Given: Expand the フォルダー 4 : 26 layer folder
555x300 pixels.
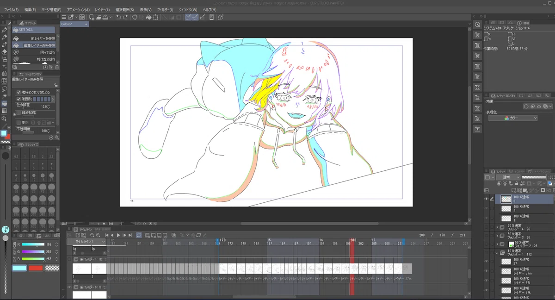Looking at the screenshot, I should tap(497, 227).
